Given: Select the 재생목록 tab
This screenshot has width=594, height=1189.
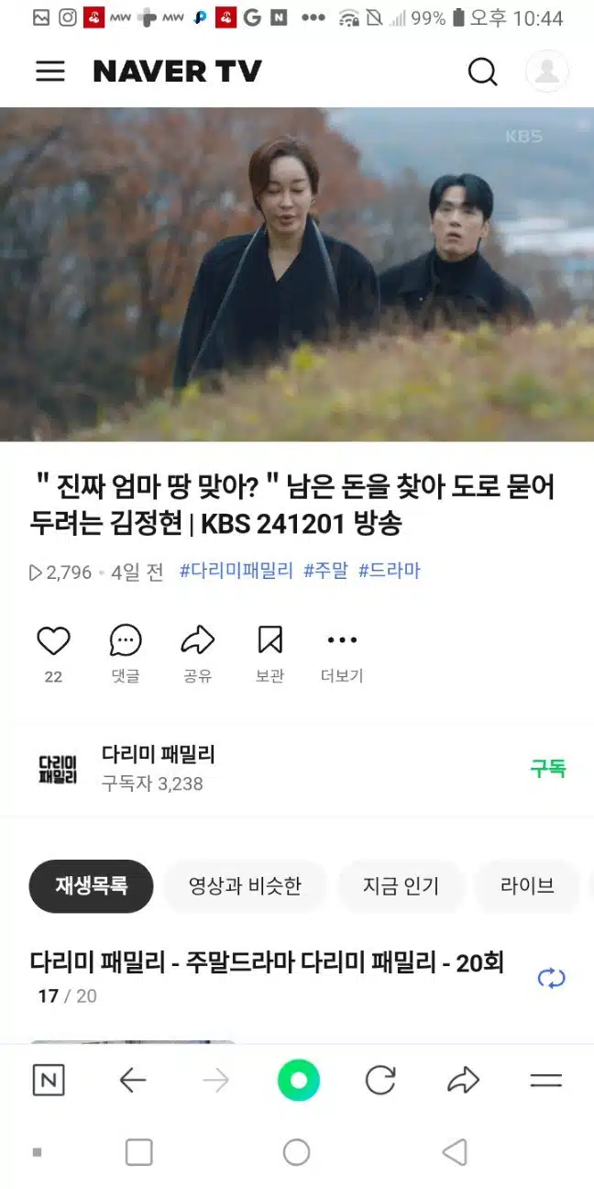Looking at the screenshot, I should (91, 886).
